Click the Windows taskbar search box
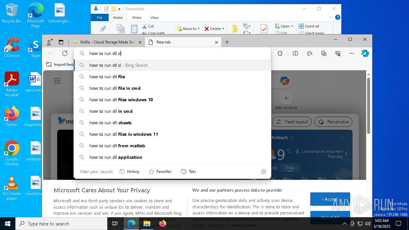This screenshot has width=409, height=230. click(x=61, y=224)
